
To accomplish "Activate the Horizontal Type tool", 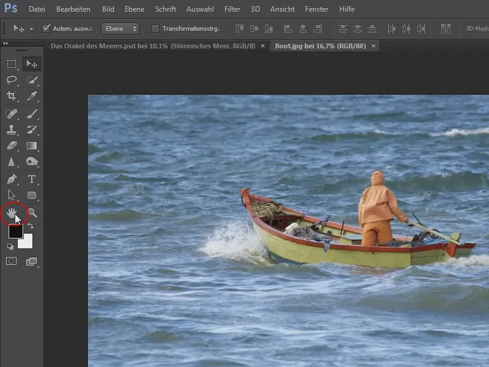I will coord(32,179).
